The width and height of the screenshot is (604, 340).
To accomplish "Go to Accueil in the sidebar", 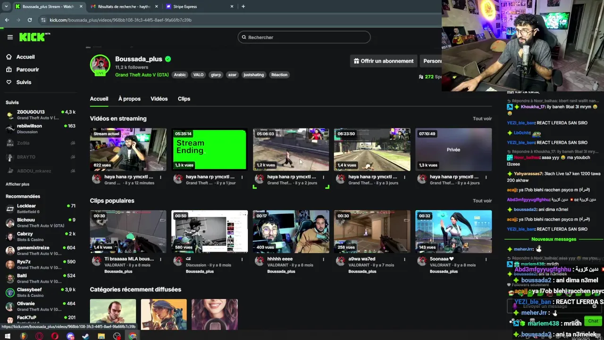I will pyautogui.click(x=21, y=57).
